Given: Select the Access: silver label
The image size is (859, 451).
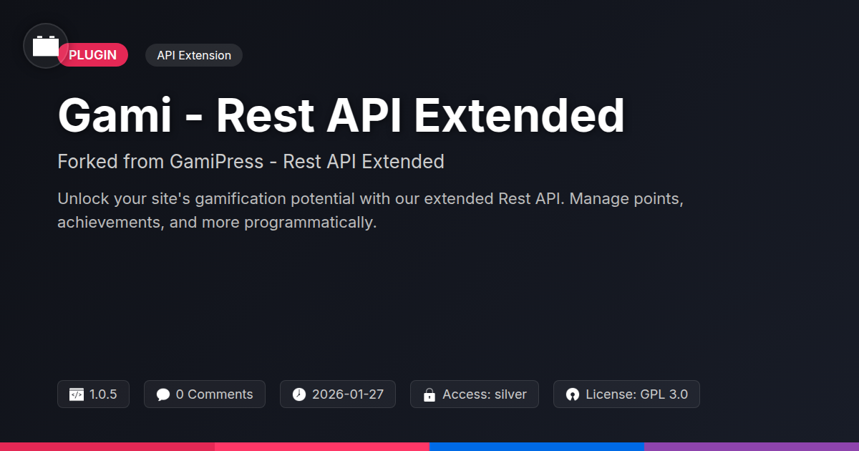Looking at the screenshot, I should pos(485,394).
